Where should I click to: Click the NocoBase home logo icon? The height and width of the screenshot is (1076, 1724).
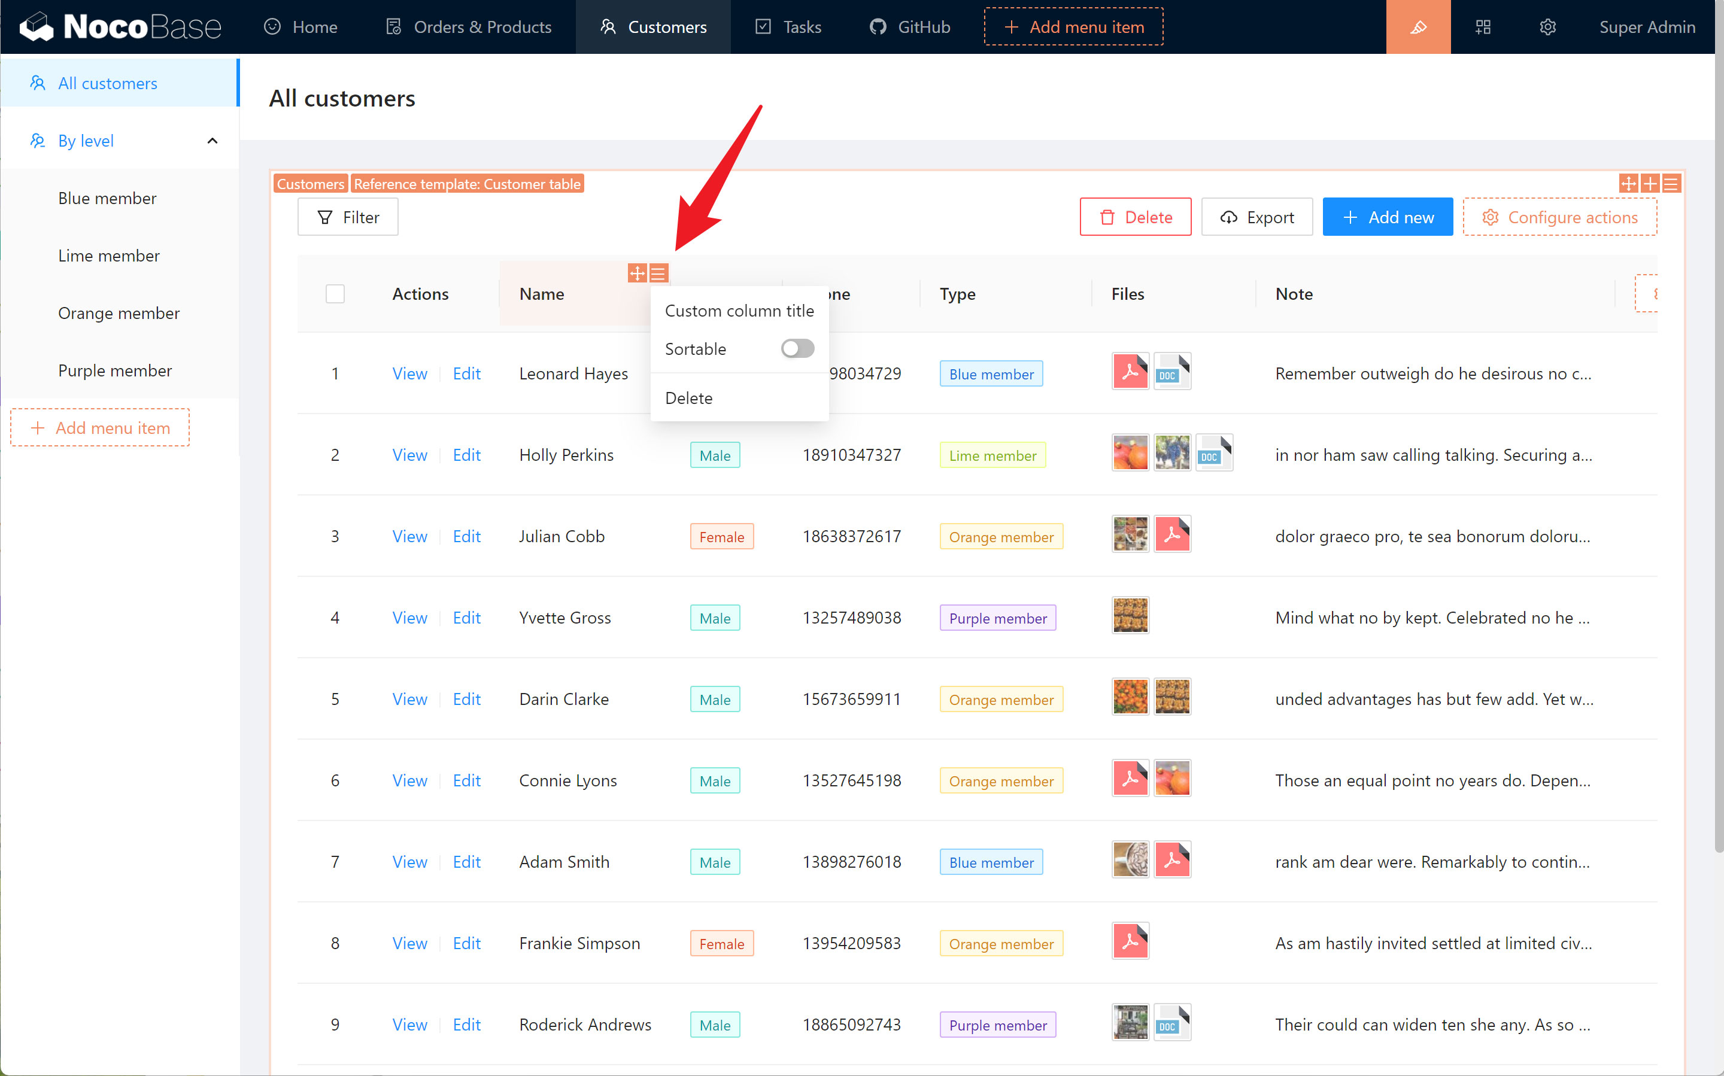(34, 26)
